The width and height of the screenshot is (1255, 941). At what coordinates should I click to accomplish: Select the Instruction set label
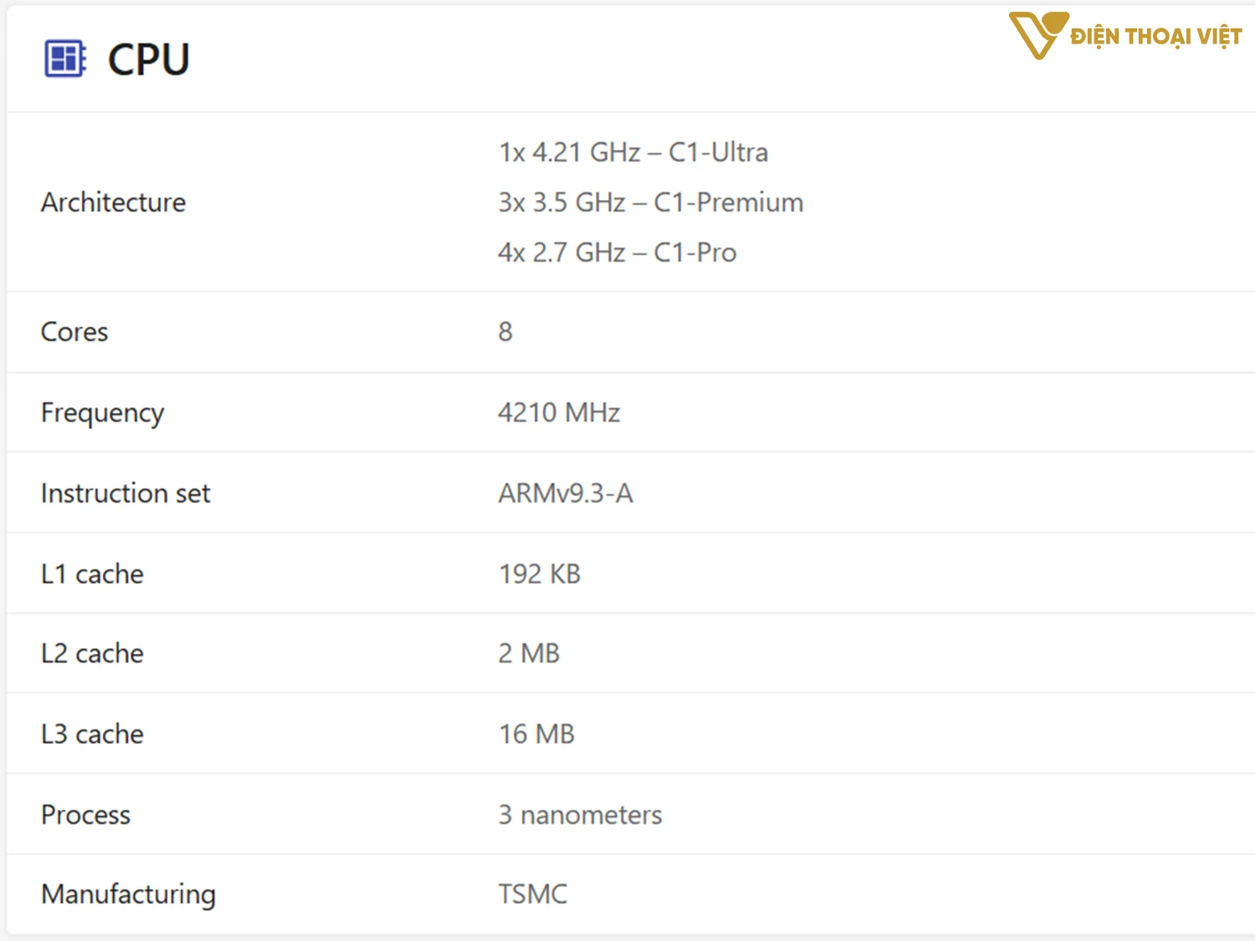tap(125, 494)
